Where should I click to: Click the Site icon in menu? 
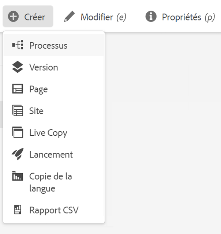[17, 111]
